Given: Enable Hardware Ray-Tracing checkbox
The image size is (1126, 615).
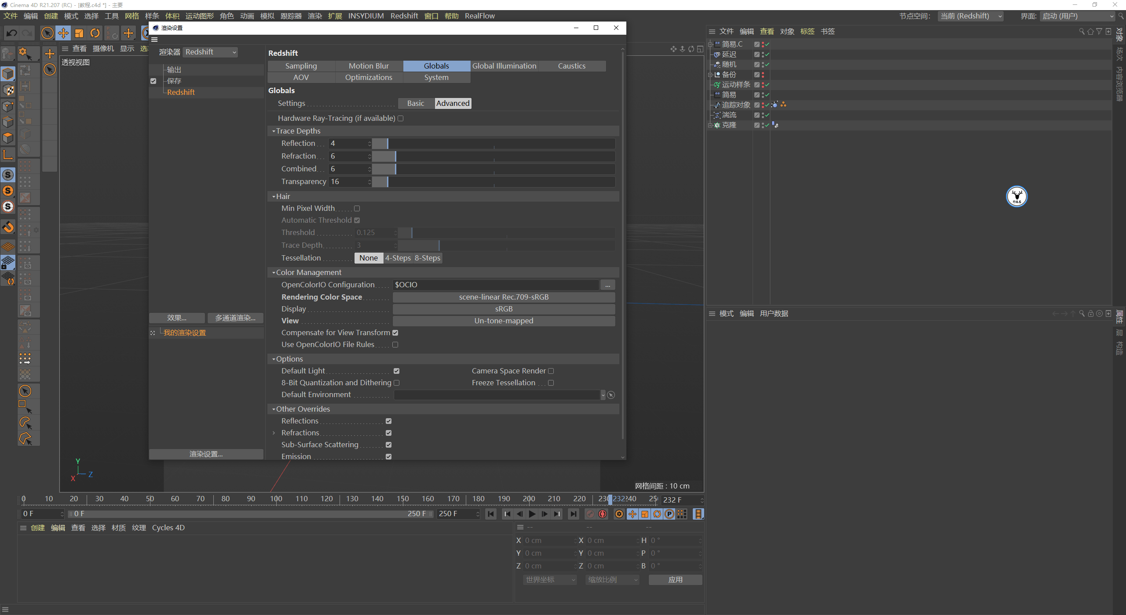Looking at the screenshot, I should [400, 118].
